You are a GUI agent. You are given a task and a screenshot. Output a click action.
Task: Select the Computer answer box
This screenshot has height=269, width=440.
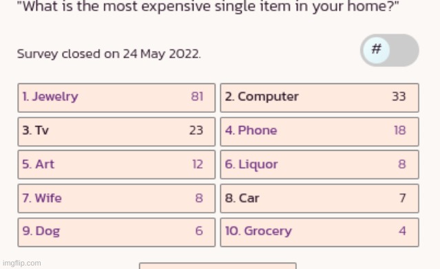coord(319,98)
